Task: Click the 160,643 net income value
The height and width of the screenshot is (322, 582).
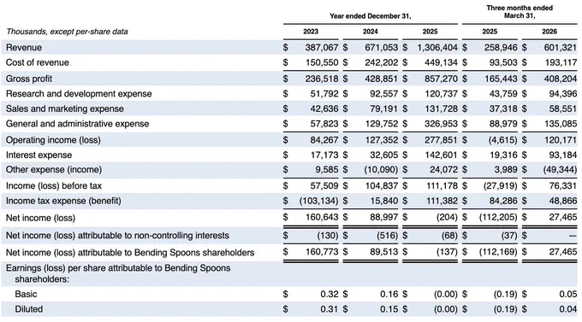Action: coord(322,217)
